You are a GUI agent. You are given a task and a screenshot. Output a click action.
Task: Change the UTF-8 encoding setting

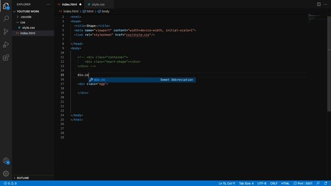(262, 183)
